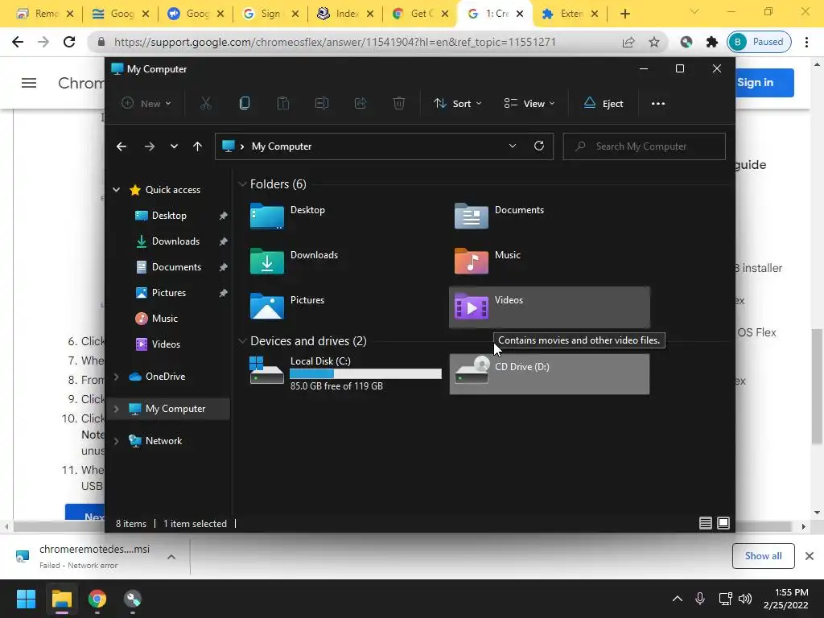Select the Desktop folder icon

[x=267, y=216]
